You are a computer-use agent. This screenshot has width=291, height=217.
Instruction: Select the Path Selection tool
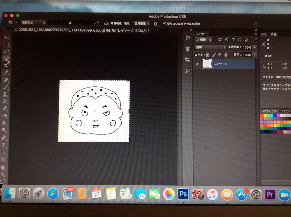(x=3, y=152)
